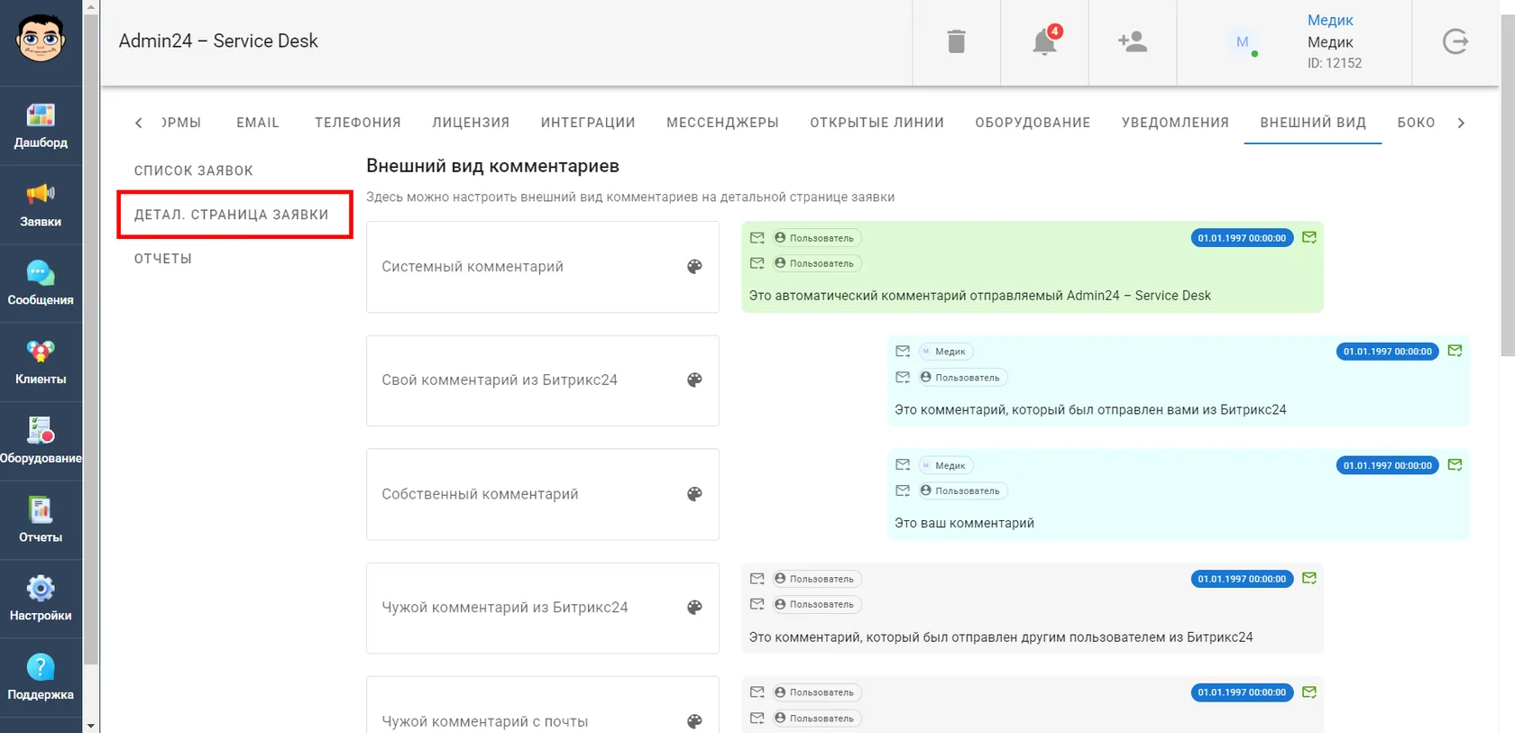
Task: Click the date badge in Это ваш комментарий preview
Action: 1387,465
